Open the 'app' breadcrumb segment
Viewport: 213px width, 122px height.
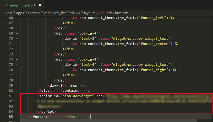tap(9, 13)
